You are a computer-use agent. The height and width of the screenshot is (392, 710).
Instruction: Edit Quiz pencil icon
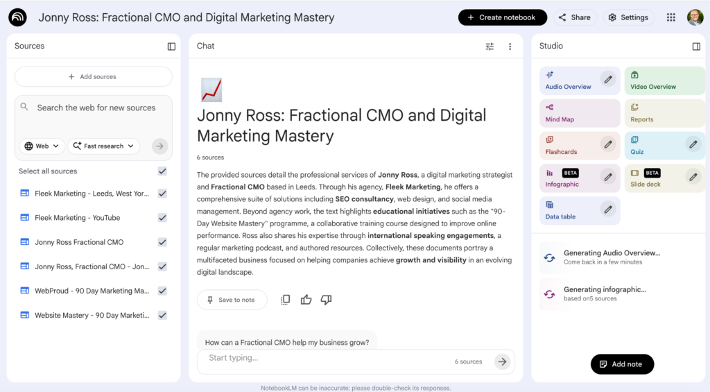(x=693, y=144)
